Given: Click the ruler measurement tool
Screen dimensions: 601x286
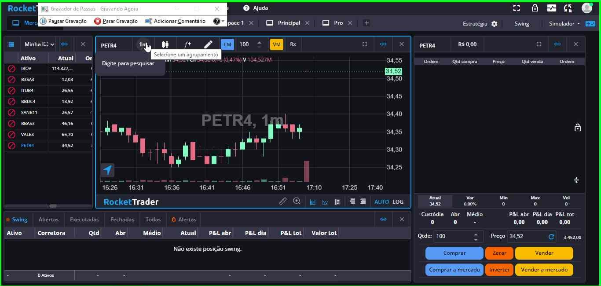Looking at the screenshot, I should tap(283, 201).
